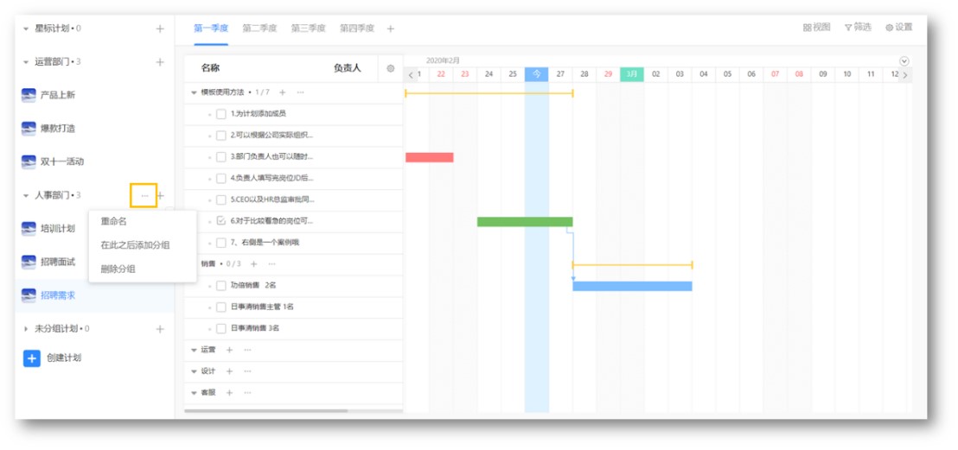Image resolution: width=958 pixels, height=450 pixels.
Task: Switch to the 第二季度 tab
Action: point(259,29)
